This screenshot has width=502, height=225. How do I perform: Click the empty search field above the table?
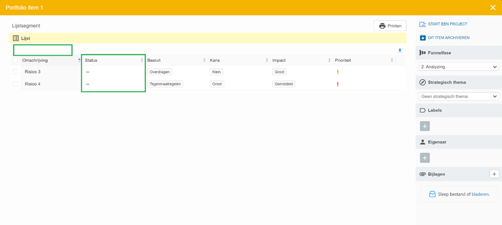coord(43,50)
